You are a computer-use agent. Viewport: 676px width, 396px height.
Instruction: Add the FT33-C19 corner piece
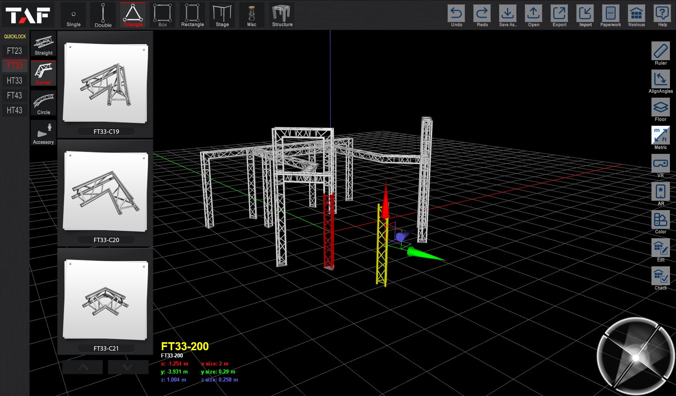[105, 85]
